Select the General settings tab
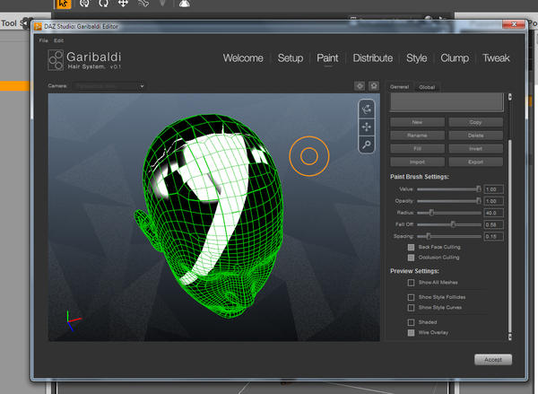This screenshot has height=394, width=538. click(399, 87)
